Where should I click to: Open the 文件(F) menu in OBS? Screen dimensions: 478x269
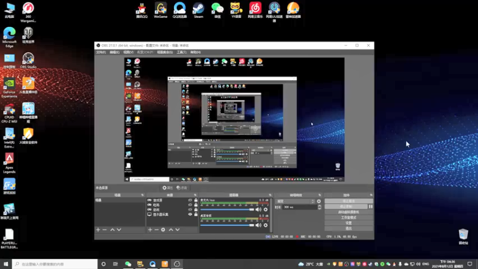click(x=101, y=52)
